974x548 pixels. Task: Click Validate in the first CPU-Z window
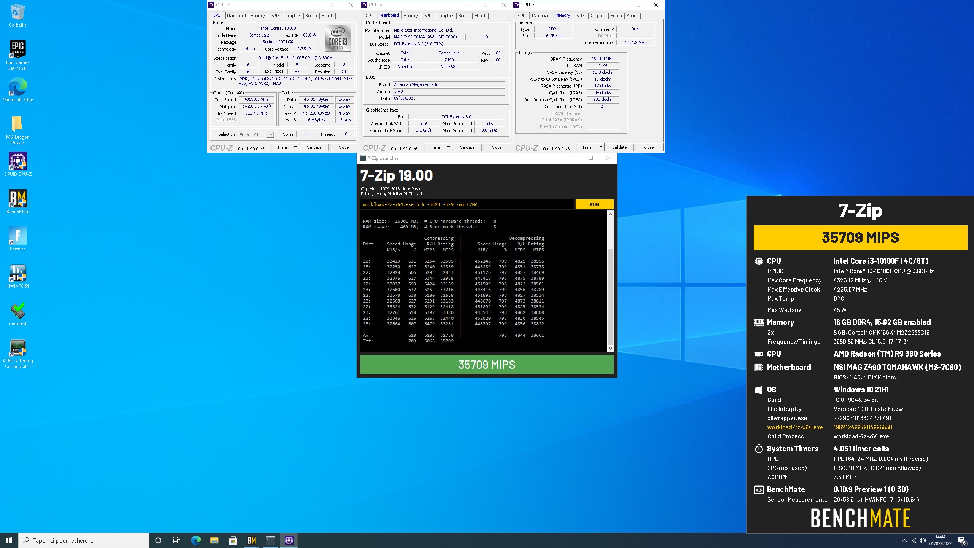(x=314, y=147)
